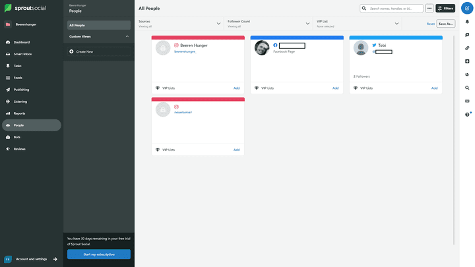Click the people icon in right rail
This screenshot has height=267, width=475.
click(x=467, y=74)
